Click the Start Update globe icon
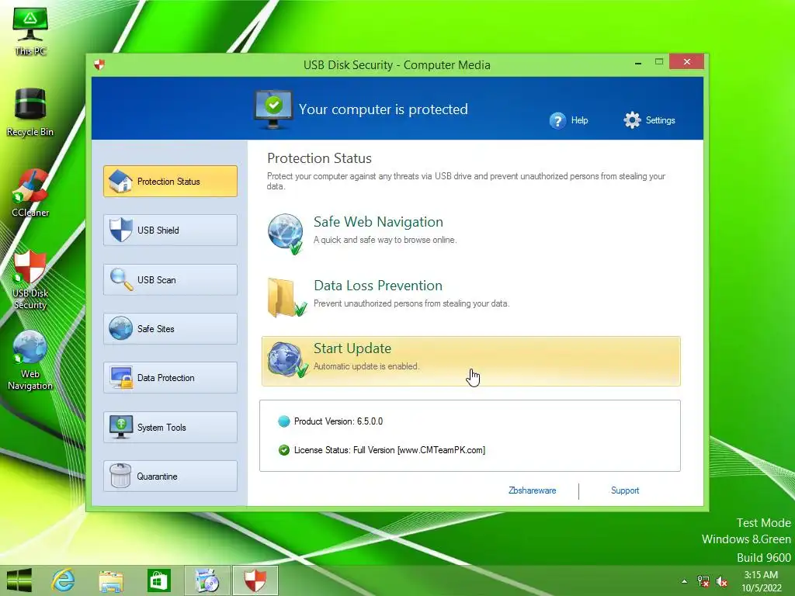 (287, 360)
